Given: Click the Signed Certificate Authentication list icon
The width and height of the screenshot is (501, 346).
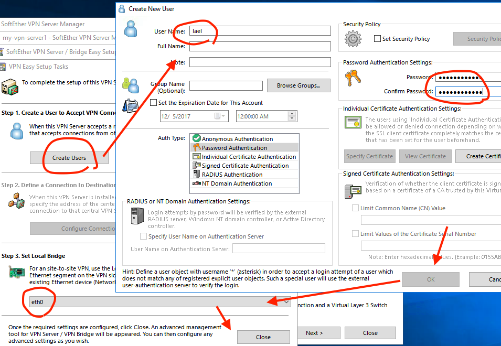Looking at the screenshot, I should [x=197, y=165].
